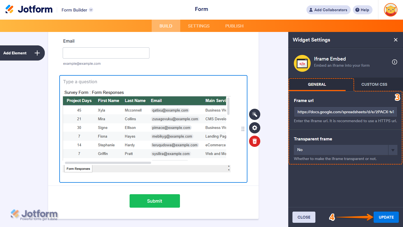Close the Widget Settings panel with X
403x227 pixels.
point(396,40)
